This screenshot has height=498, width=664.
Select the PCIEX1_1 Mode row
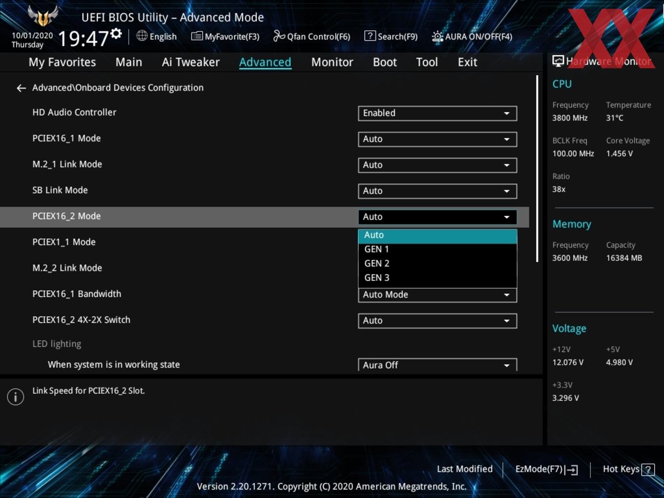pos(64,242)
